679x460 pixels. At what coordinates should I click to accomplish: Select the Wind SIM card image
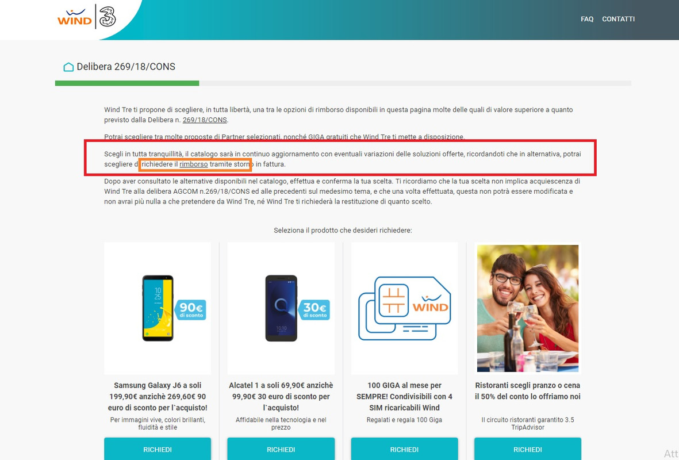(404, 308)
